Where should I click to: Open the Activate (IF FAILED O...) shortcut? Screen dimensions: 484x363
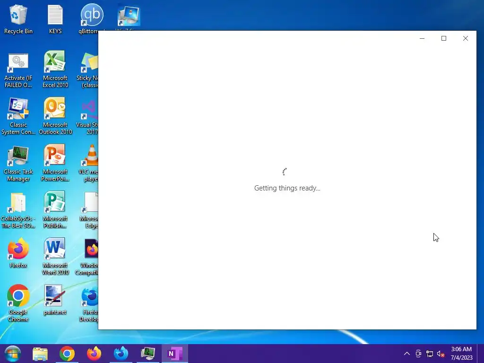[18, 71]
